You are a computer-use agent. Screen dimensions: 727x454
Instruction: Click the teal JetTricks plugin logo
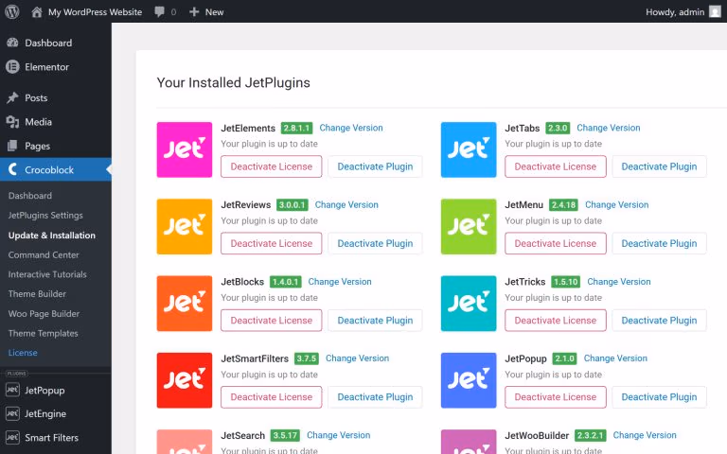click(469, 304)
